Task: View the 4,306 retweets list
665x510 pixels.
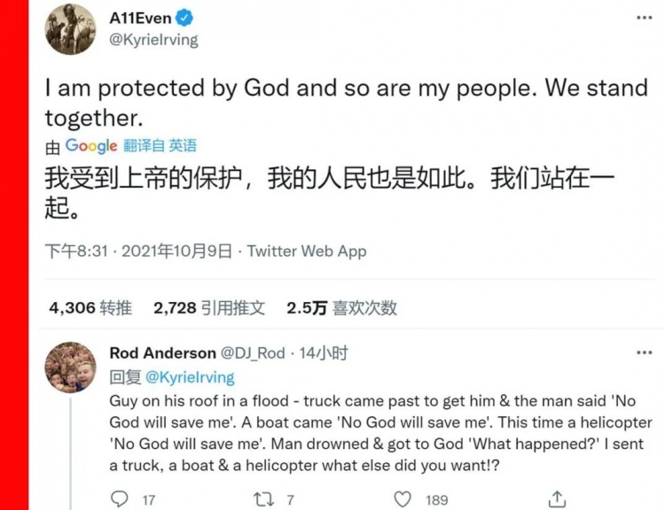Action: click(90, 308)
